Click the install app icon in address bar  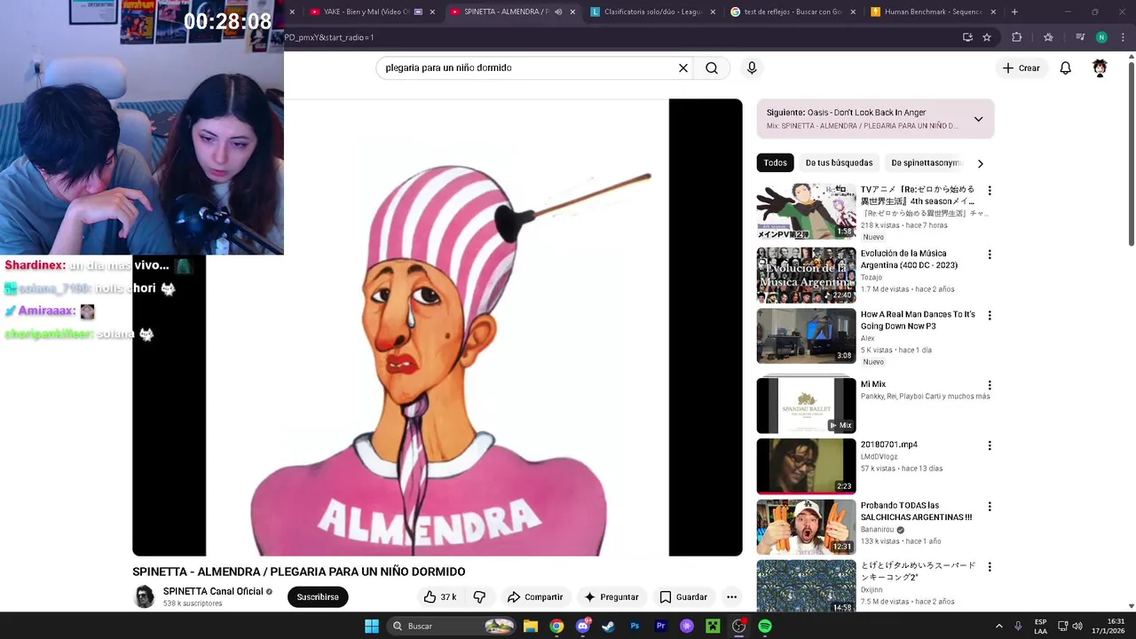coord(967,37)
